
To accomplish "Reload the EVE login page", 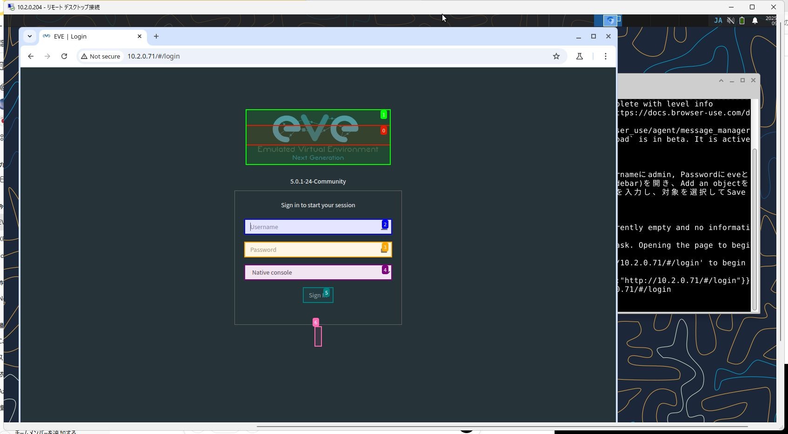I will coord(64,56).
